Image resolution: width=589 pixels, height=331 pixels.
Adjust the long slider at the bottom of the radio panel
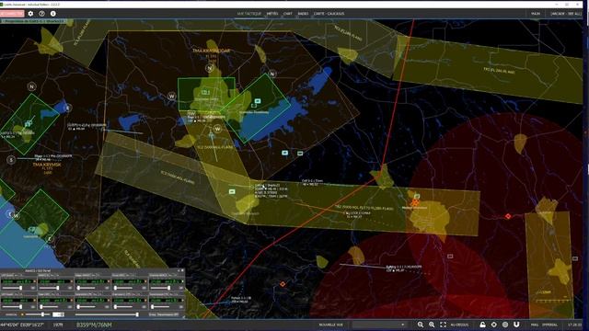tap(107, 314)
